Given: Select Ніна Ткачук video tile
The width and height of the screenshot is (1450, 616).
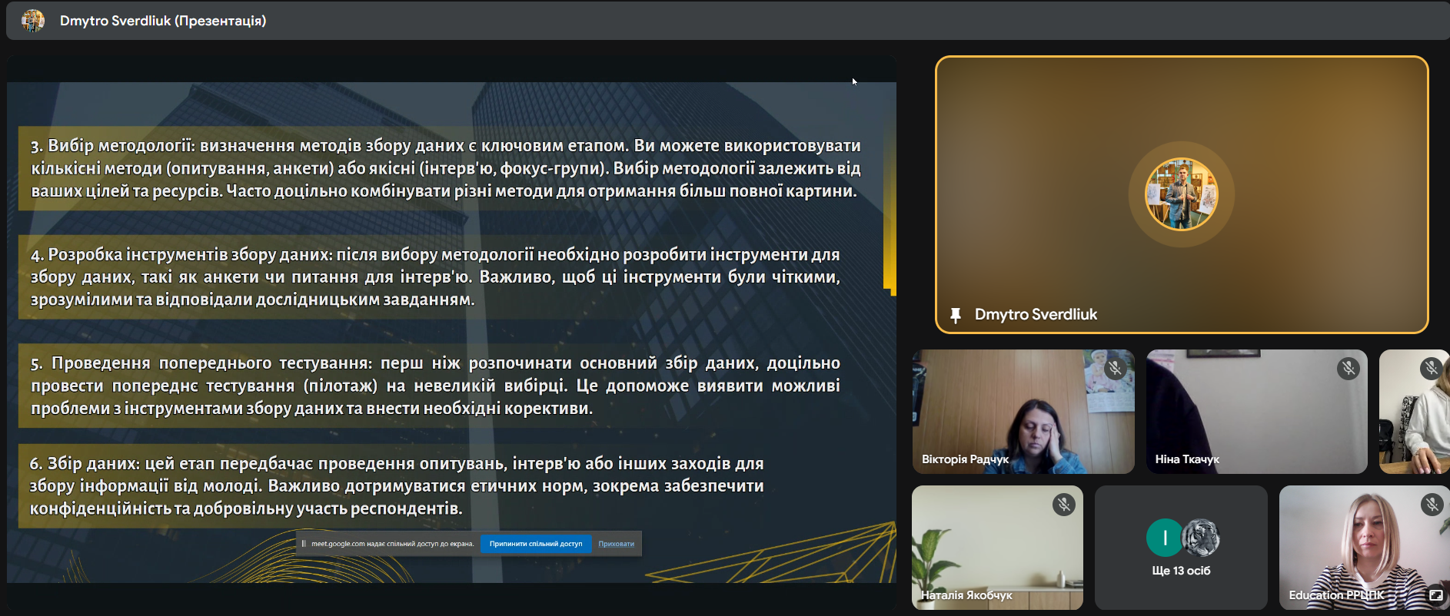Looking at the screenshot, I should pyautogui.click(x=1256, y=412).
